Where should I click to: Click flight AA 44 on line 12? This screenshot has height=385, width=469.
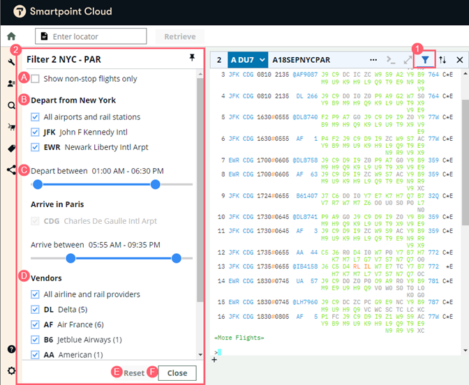point(307,252)
